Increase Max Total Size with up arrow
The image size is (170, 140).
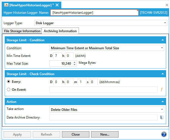click(x=74, y=62)
